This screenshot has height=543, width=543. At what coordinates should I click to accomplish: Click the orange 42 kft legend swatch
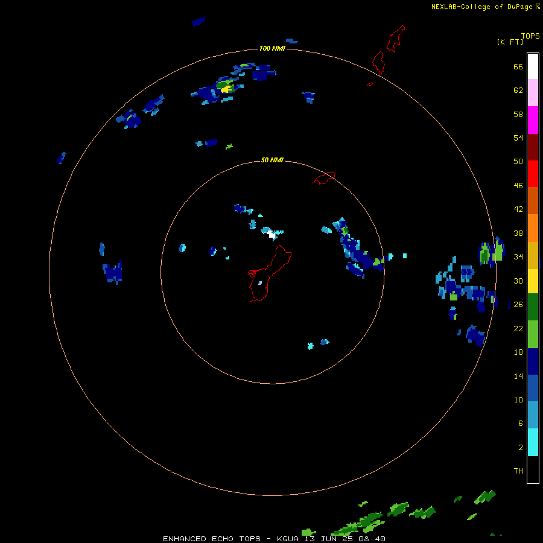click(x=533, y=228)
